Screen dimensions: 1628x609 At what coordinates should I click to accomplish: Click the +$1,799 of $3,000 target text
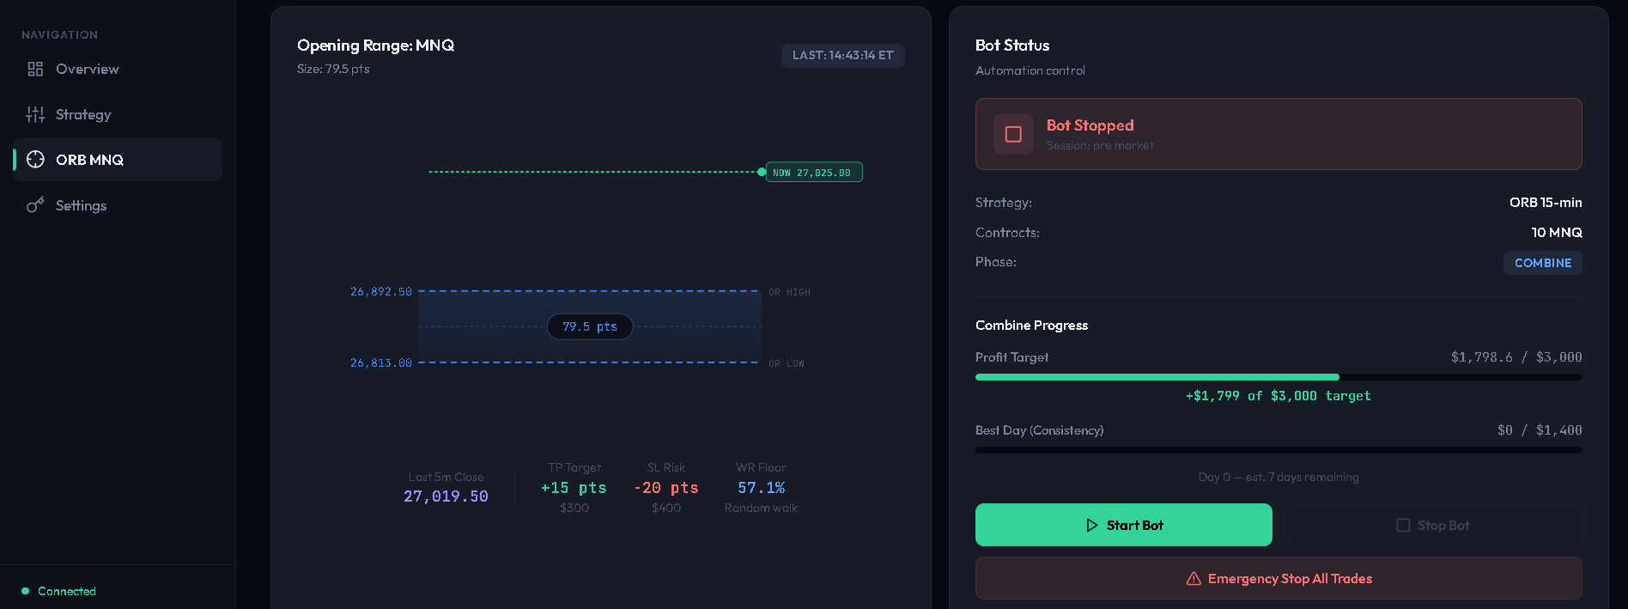pos(1279,396)
